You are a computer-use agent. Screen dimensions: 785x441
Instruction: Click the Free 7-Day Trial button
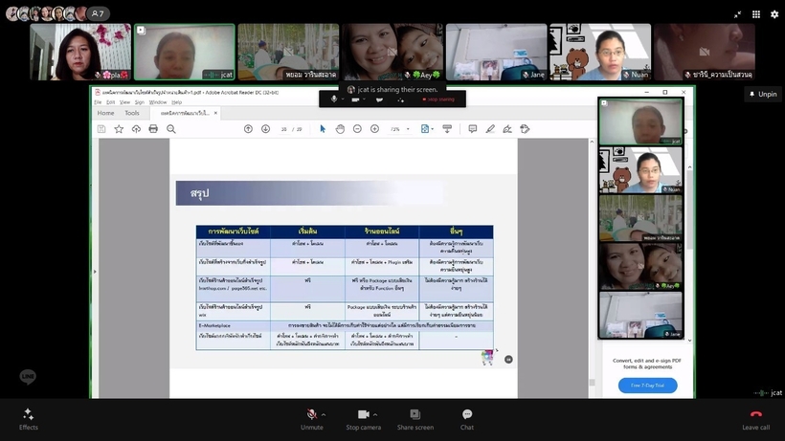point(647,385)
